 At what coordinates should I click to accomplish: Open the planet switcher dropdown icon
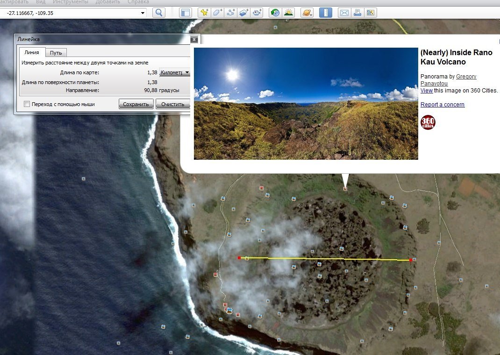tap(307, 13)
